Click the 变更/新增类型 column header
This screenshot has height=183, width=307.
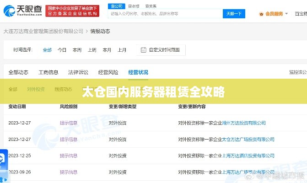pos(123,107)
